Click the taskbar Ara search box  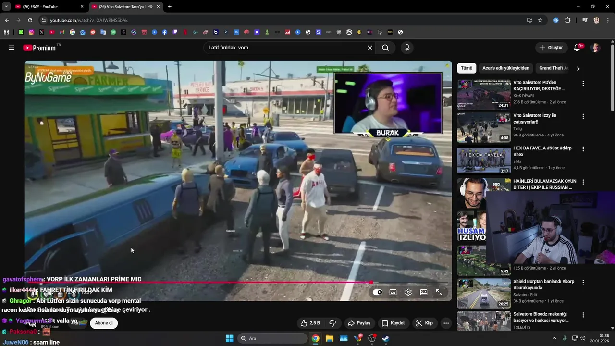(x=272, y=338)
